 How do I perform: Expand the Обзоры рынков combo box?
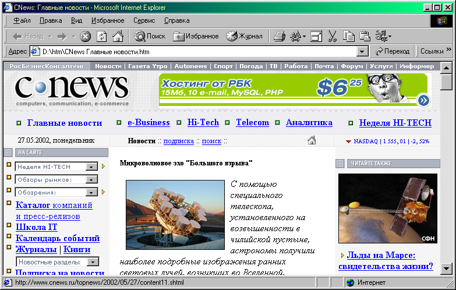[x=91, y=180]
